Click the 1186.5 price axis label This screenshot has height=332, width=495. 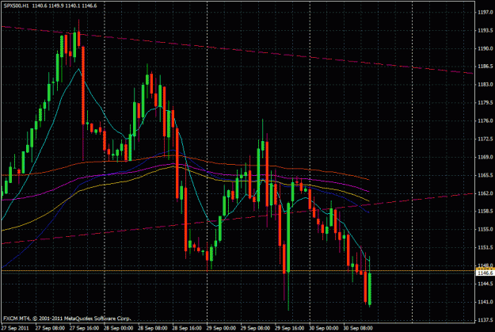tap(485, 67)
